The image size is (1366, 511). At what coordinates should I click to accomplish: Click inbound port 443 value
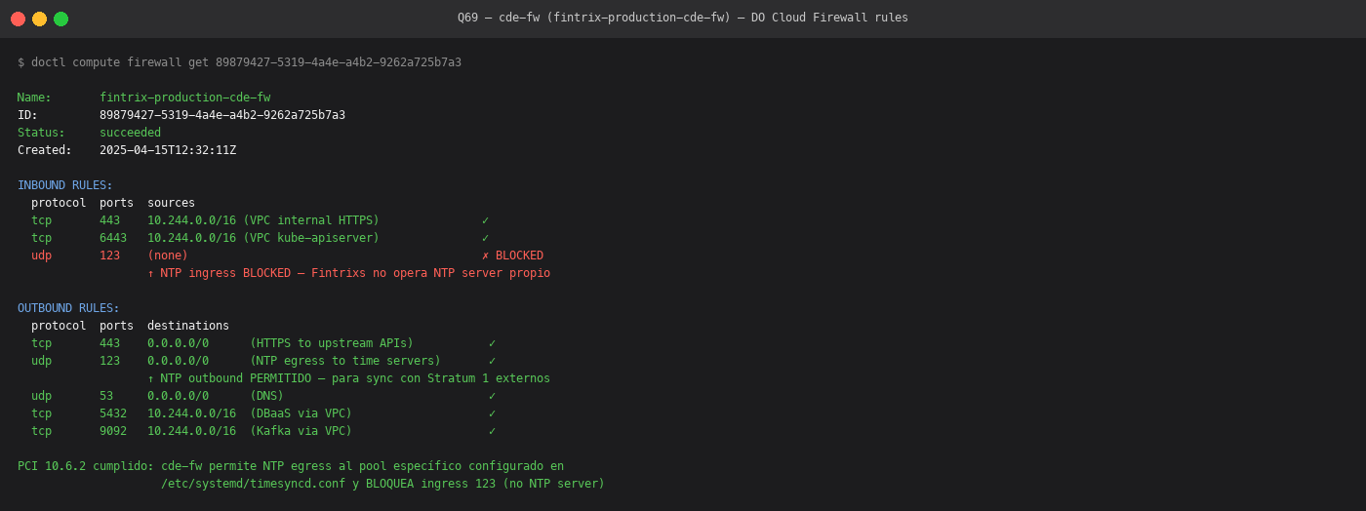(x=109, y=220)
